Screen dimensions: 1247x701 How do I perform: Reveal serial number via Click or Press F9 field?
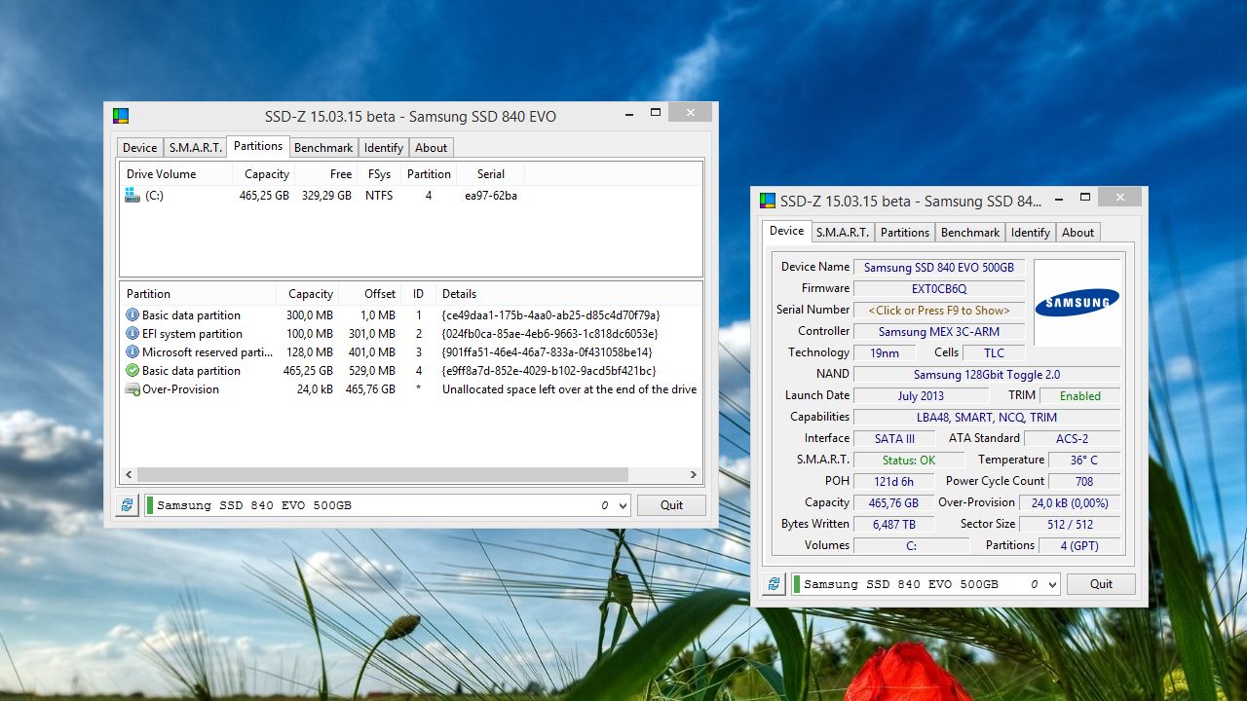click(939, 311)
